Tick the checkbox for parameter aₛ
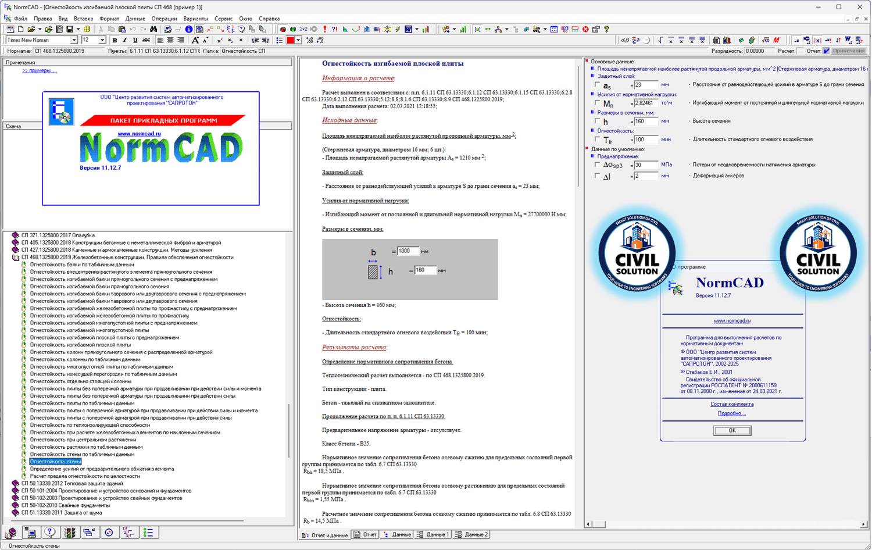872x550 pixels. click(597, 85)
